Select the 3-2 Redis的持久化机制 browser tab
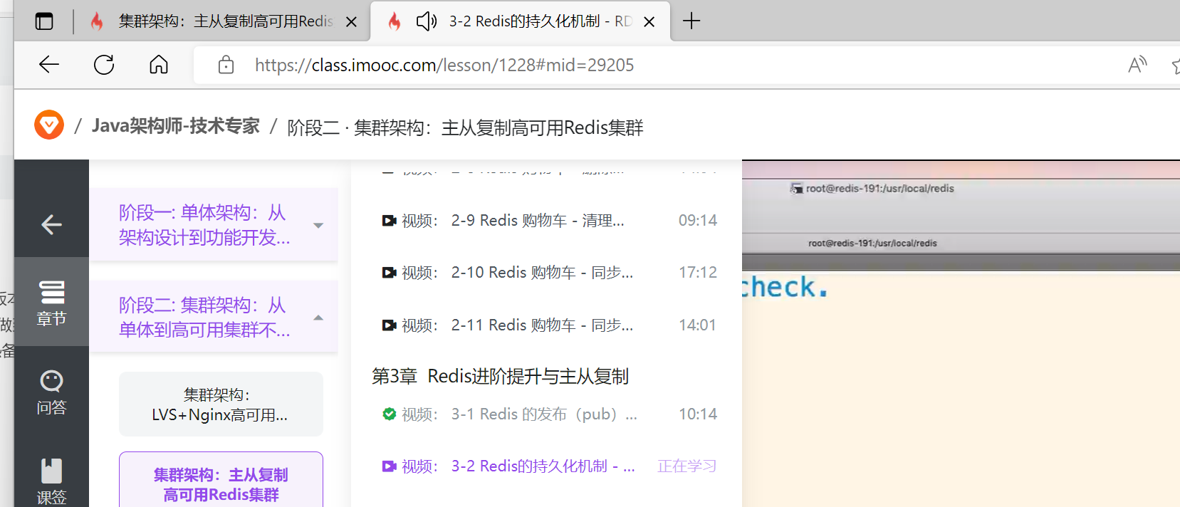The width and height of the screenshot is (1180, 507). click(x=520, y=21)
